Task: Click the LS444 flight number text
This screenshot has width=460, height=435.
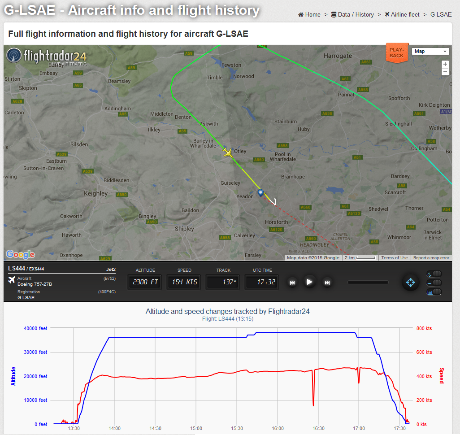Action: tap(17, 268)
